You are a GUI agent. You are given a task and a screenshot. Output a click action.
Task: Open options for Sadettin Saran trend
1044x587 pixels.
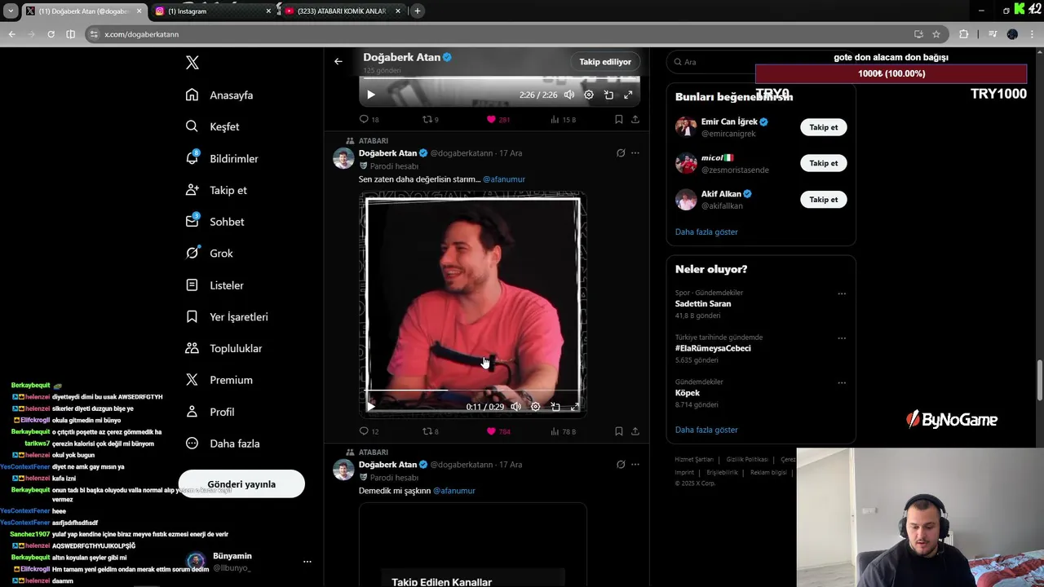click(x=842, y=293)
